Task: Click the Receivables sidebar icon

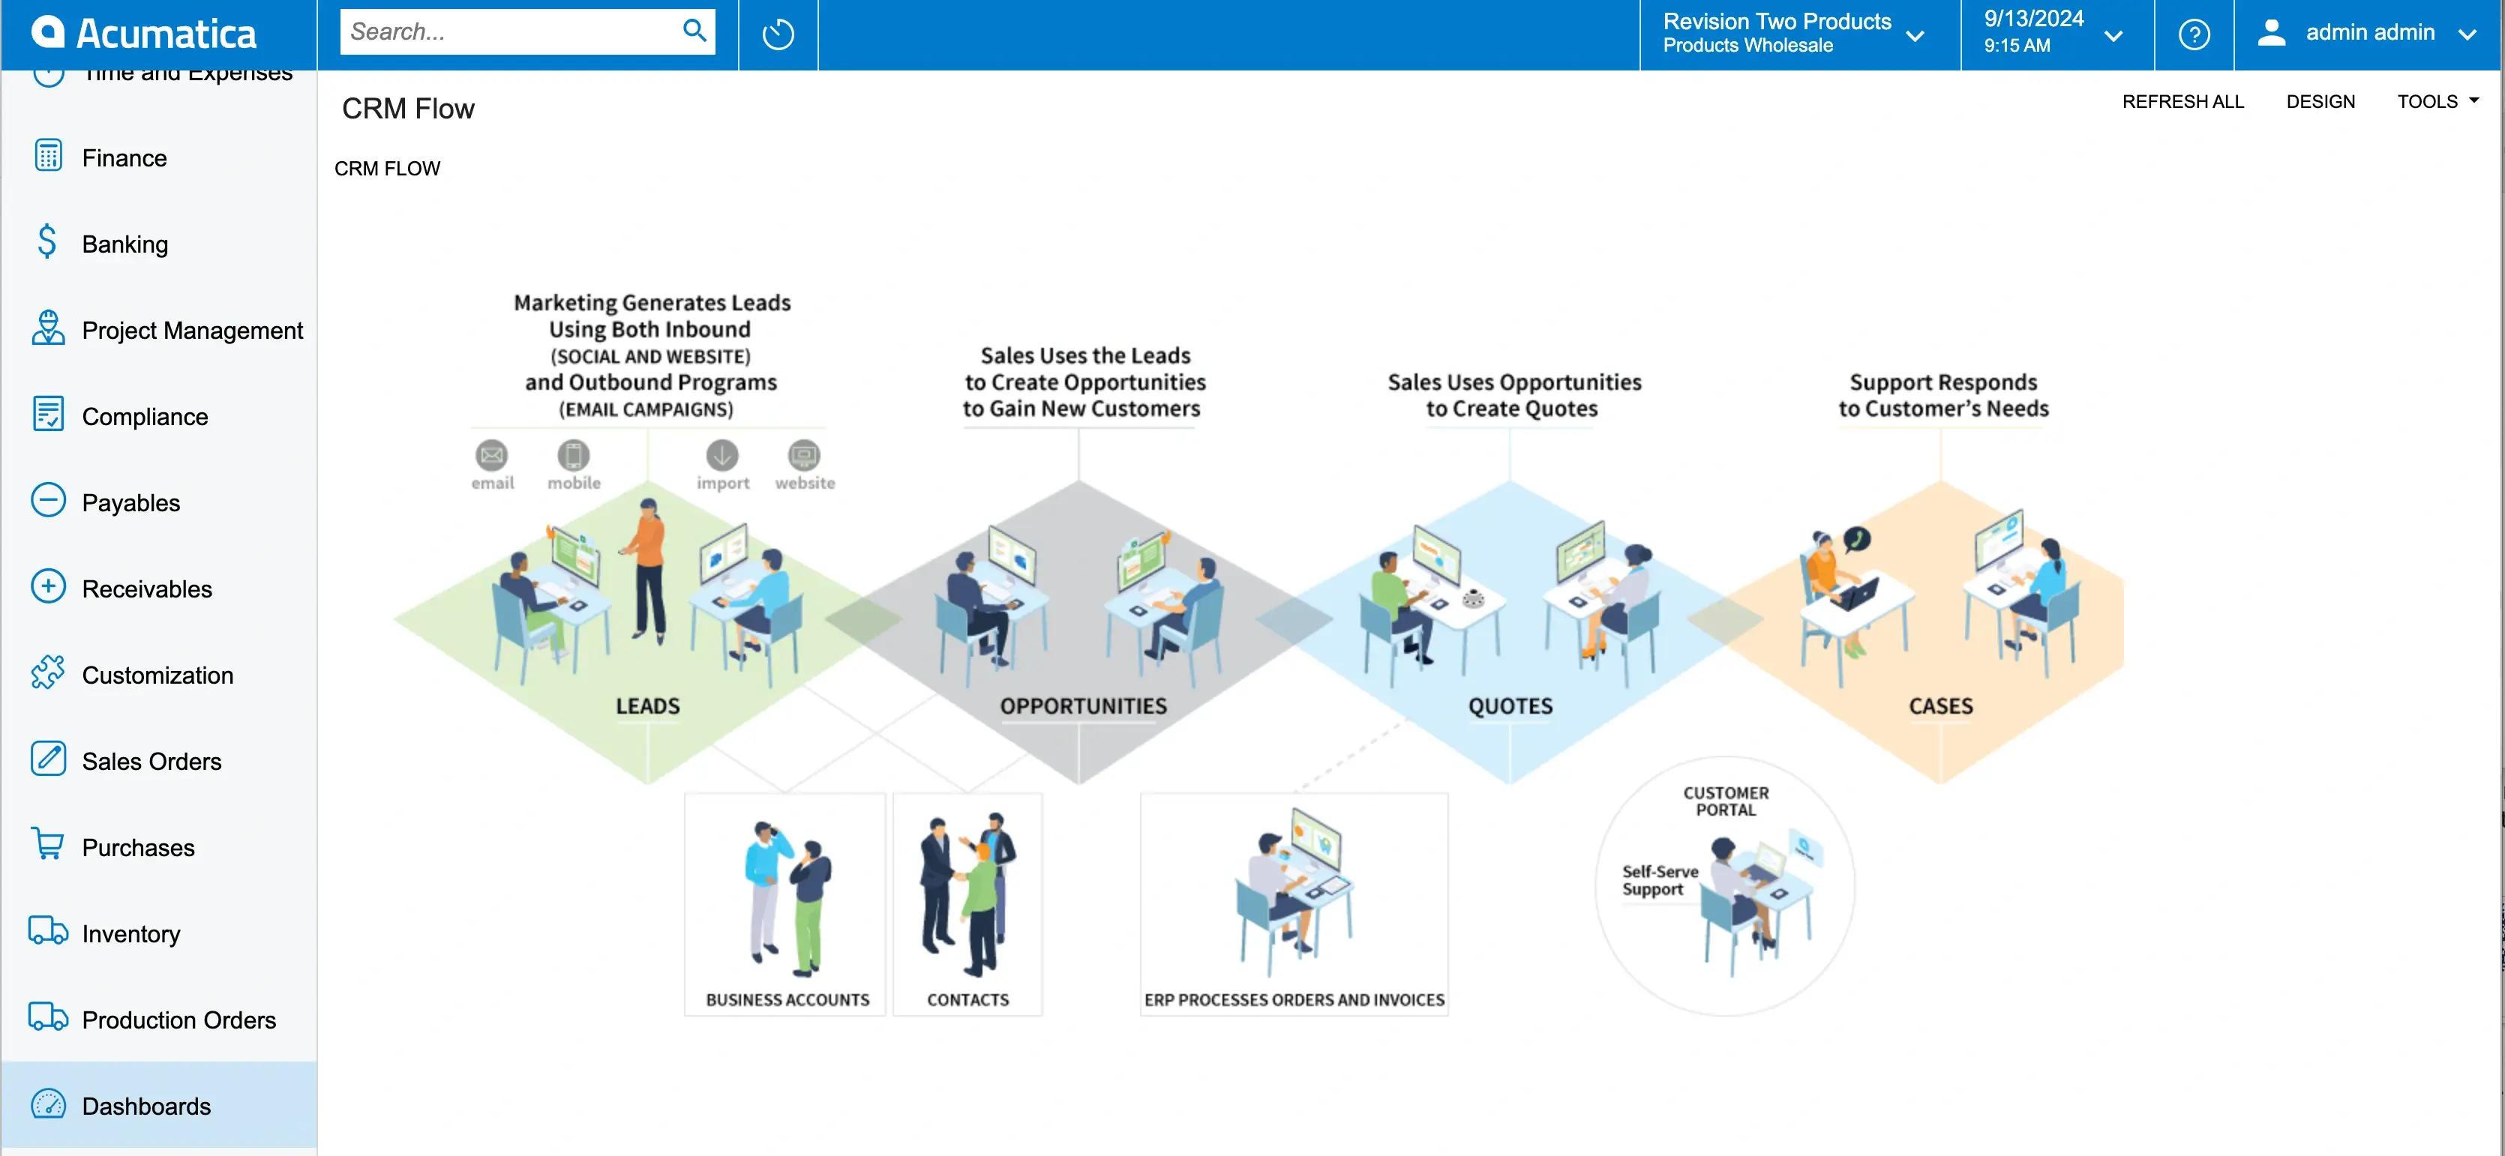Action: pyautogui.click(x=49, y=586)
